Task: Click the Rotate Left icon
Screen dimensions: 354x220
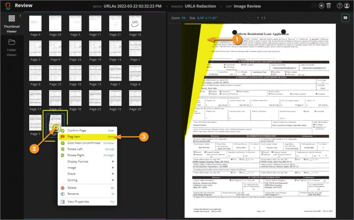Action: pos(63,149)
